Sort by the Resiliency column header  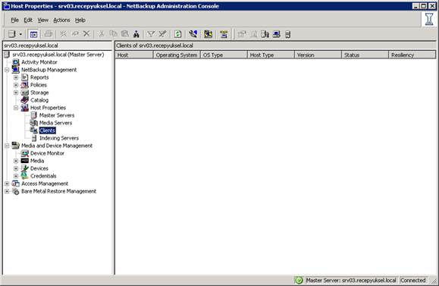412,55
